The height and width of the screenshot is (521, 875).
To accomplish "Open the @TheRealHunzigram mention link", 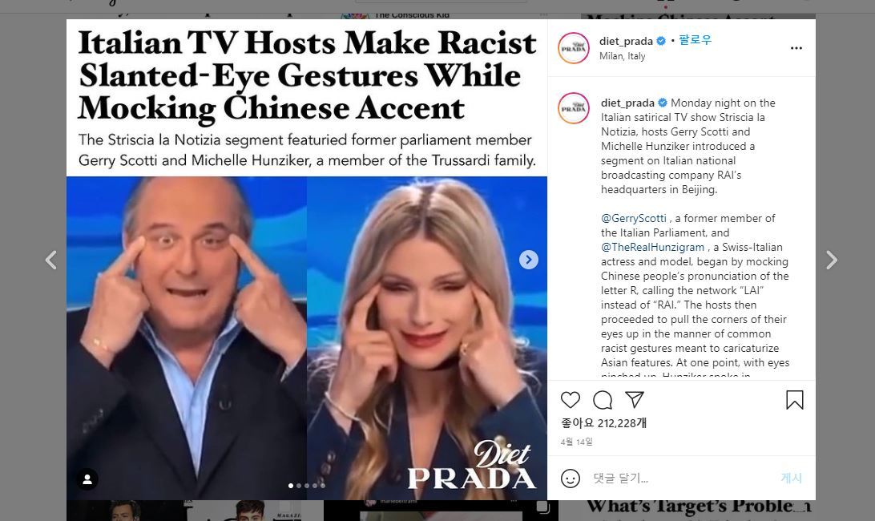I will [x=652, y=248].
